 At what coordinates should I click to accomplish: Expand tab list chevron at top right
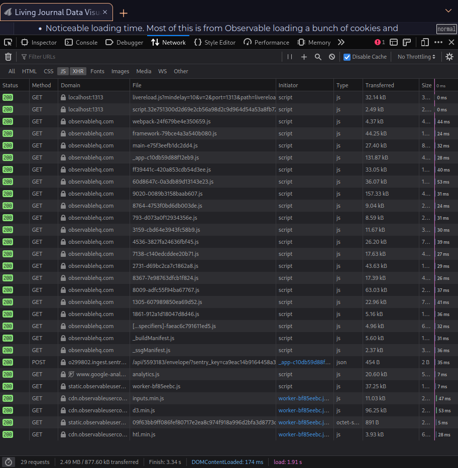click(448, 11)
